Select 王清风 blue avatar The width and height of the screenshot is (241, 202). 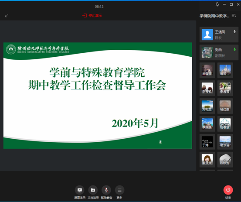[x=207, y=34]
